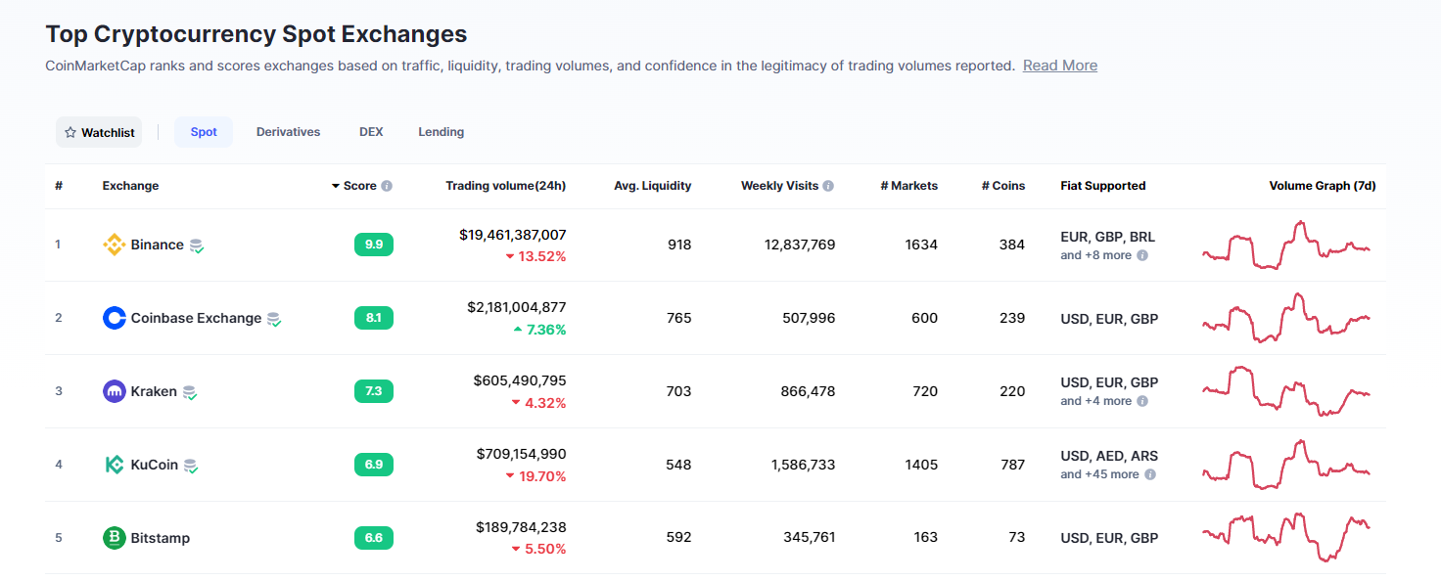
Task: Open the Lending tab
Action: [x=442, y=132]
